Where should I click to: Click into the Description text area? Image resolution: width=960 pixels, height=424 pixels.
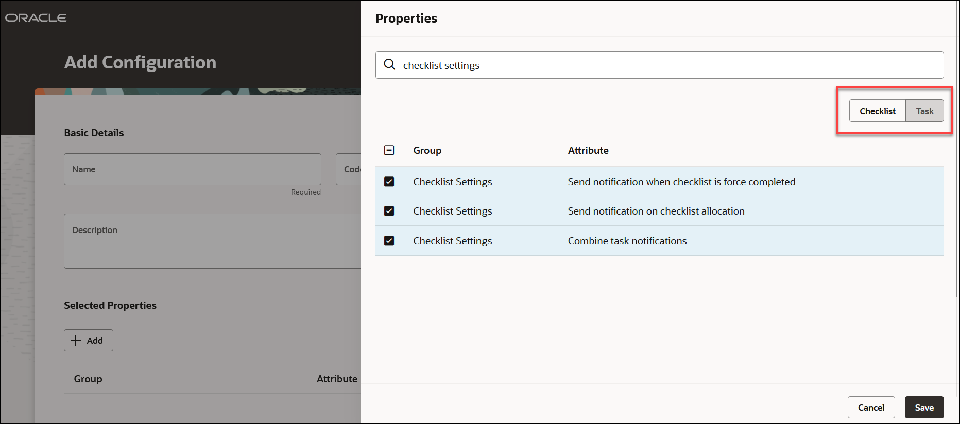click(212, 241)
